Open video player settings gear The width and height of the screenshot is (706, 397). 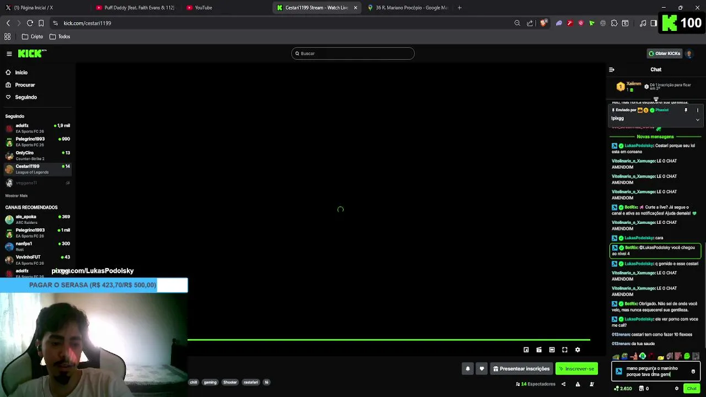pos(577,350)
